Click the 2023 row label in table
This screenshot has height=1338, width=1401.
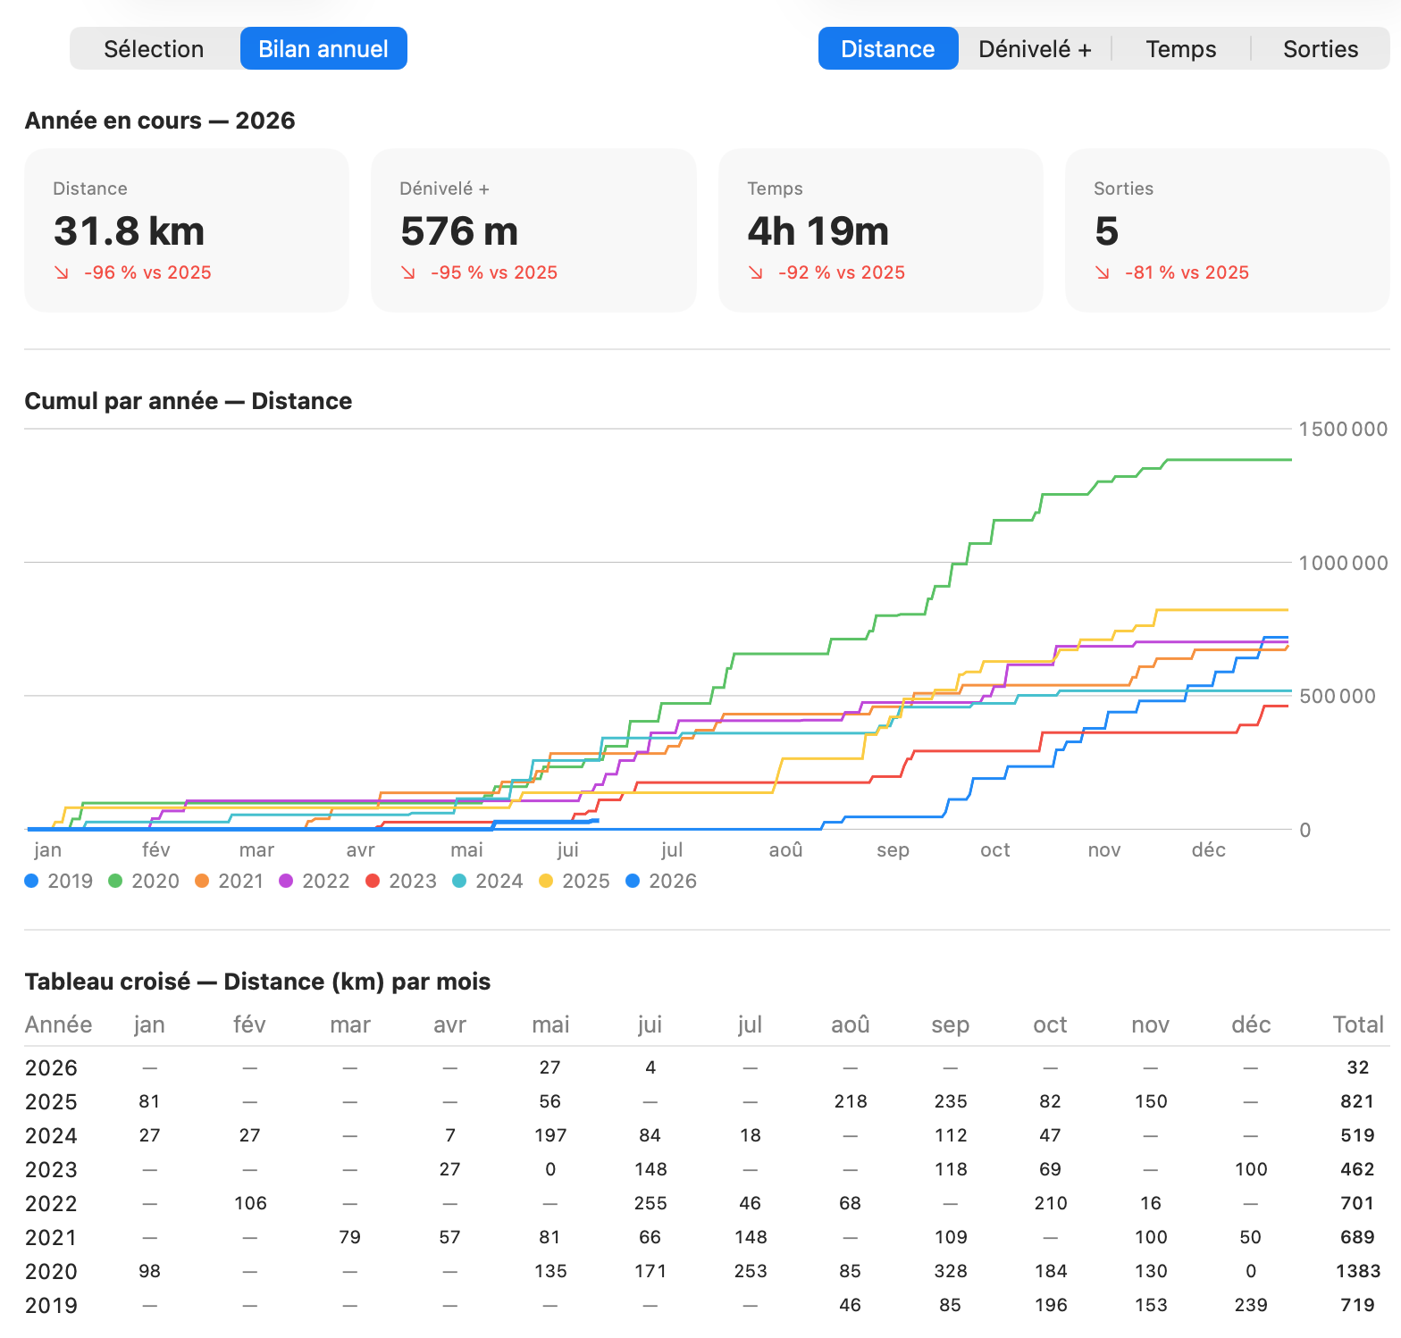coord(52,1169)
